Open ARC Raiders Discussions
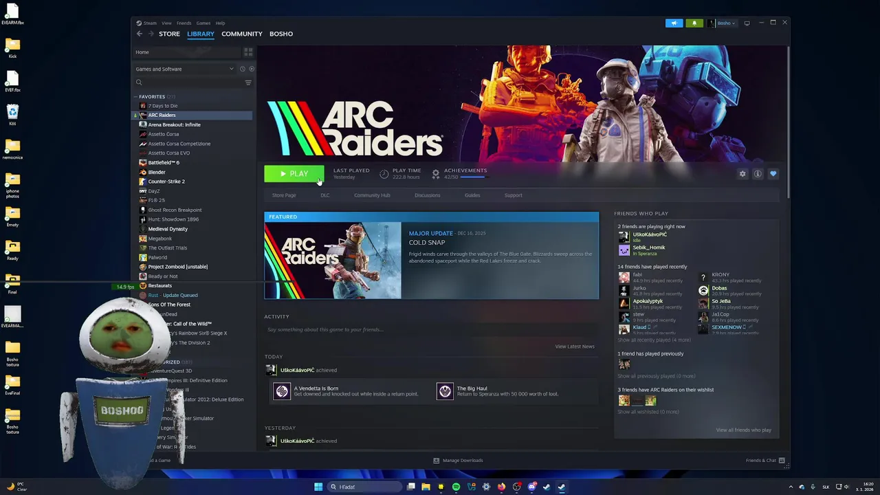Viewport: 880px width, 495px height. 428,195
